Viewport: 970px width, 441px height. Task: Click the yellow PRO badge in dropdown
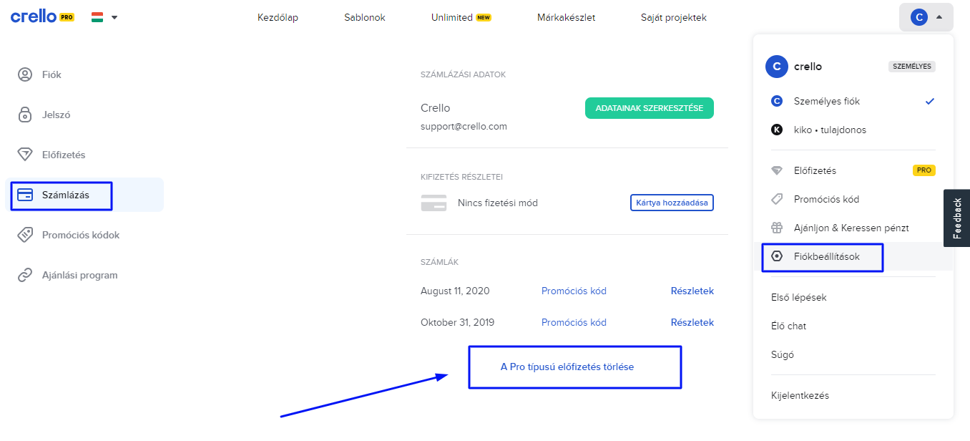tap(924, 170)
